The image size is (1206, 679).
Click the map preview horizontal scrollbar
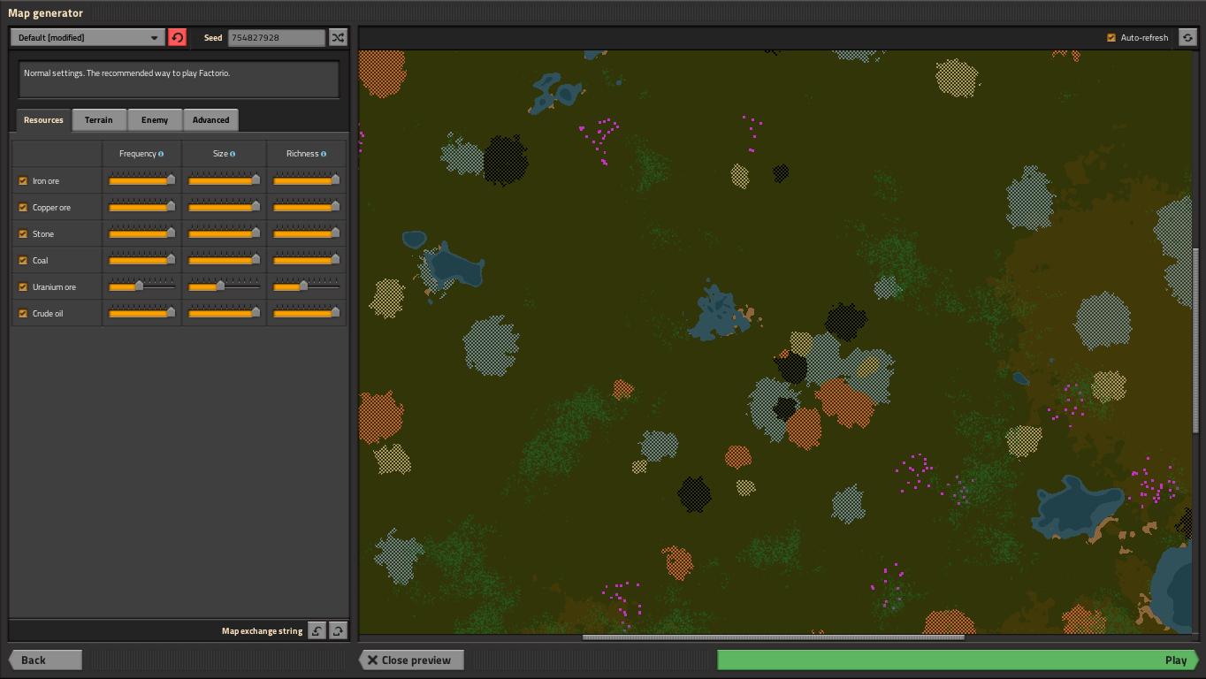click(774, 637)
